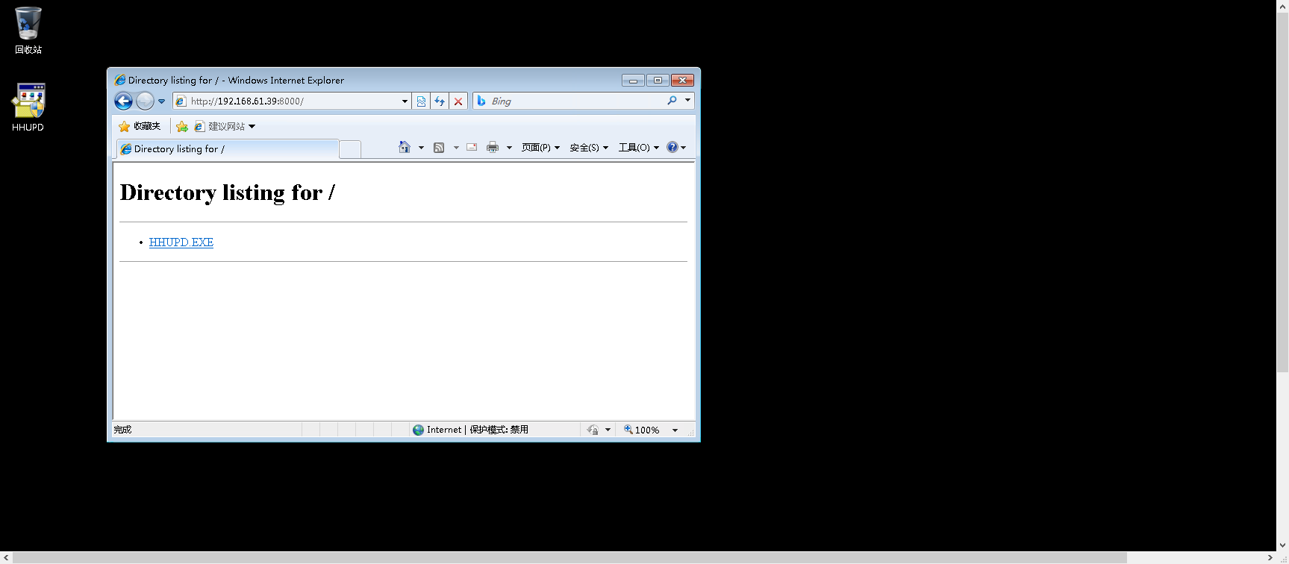Minimize the Internet Explorer window
Image resolution: width=1289 pixels, height=564 pixels.
633,80
